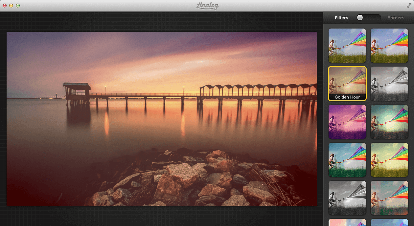Click the pier sunset photo preview
The width and height of the screenshot is (414, 226).
point(162,119)
